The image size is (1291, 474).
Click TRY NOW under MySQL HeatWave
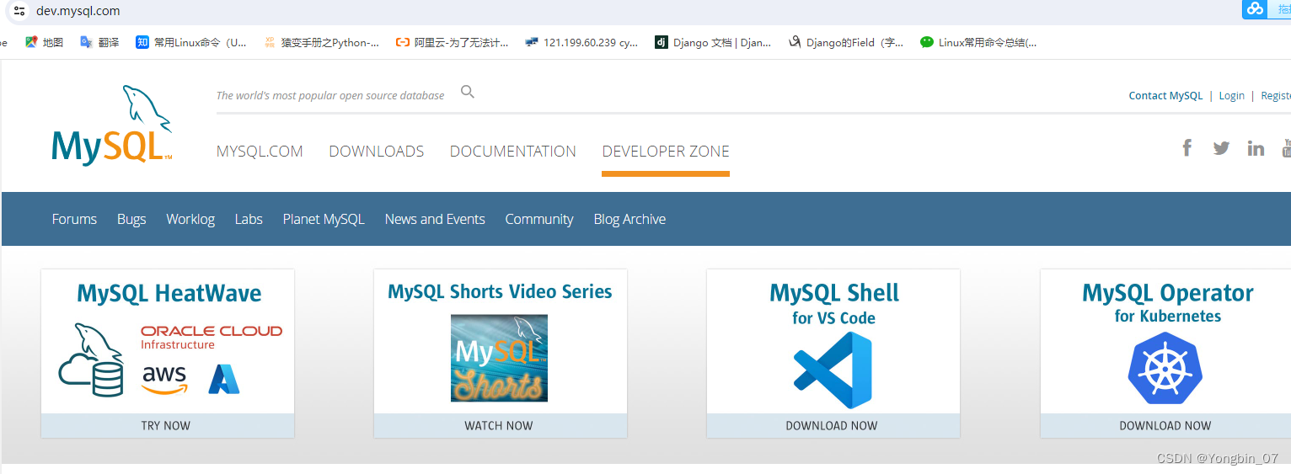(x=166, y=426)
